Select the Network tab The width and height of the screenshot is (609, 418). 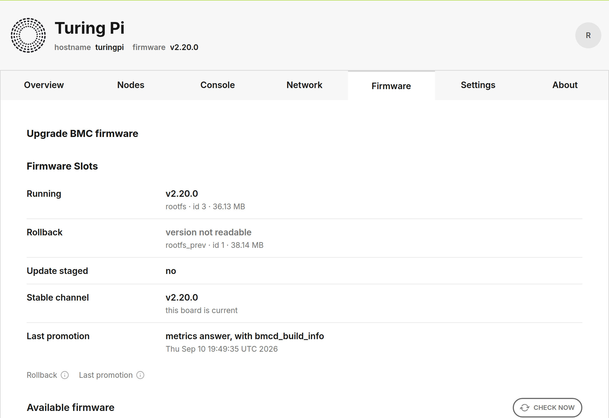[304, 85]
